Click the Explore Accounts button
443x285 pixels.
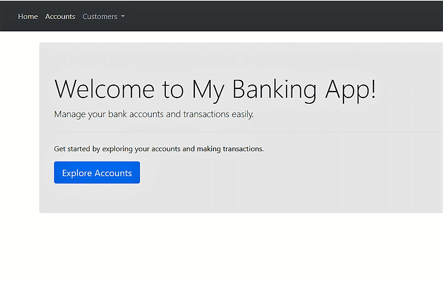tap(97, 172)
